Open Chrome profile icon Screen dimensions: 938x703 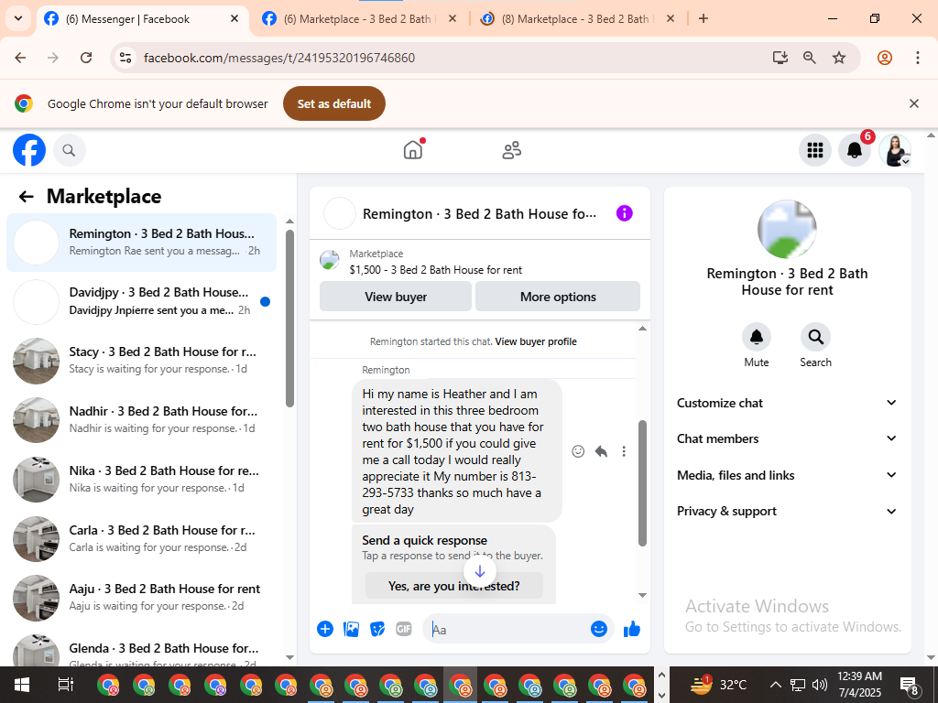click(885, 58)
